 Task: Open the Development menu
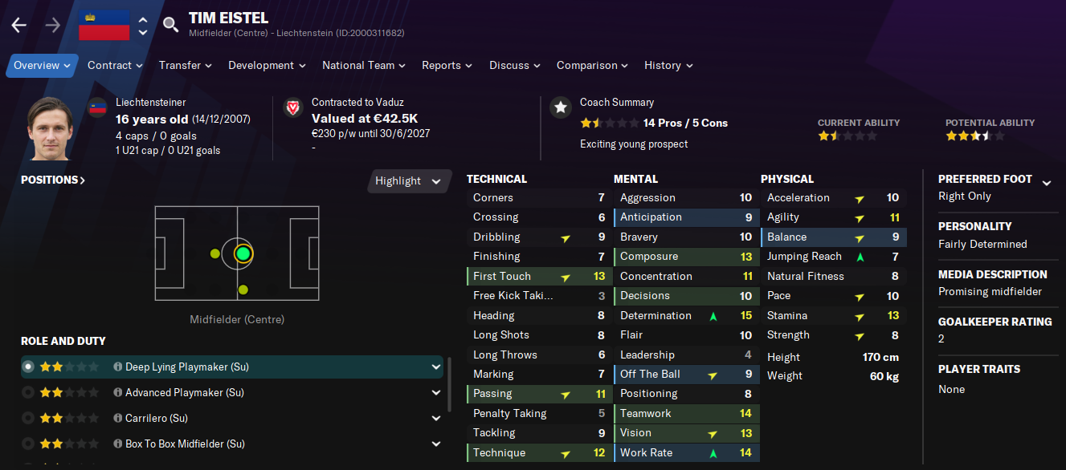click(267, 65)
